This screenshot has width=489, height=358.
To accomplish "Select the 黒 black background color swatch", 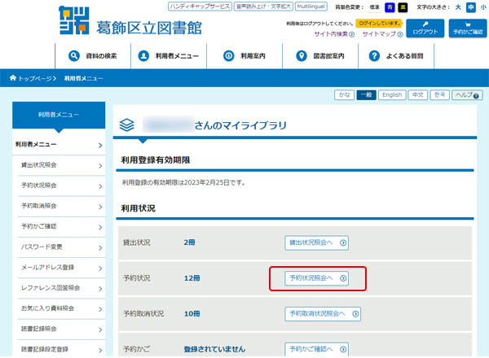I will click(403, 7).
